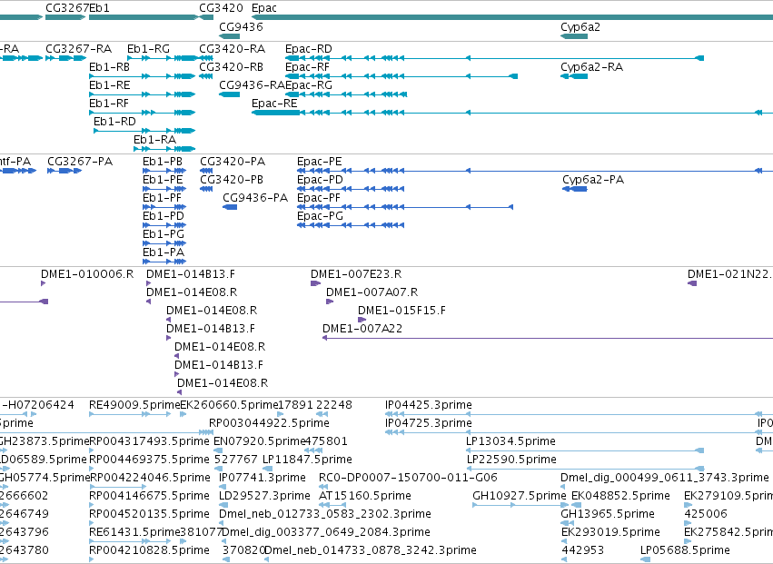Select the LP13034.5prime EST label

point(510,441)
